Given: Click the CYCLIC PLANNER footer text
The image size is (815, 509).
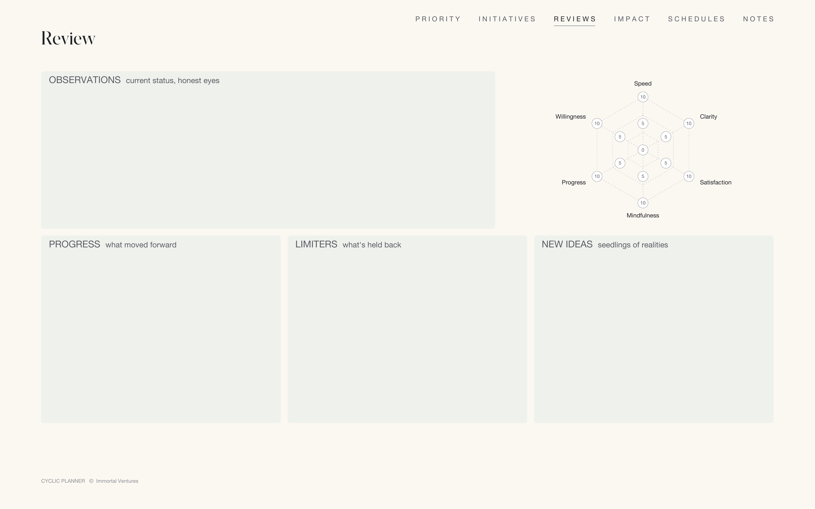Looking at the screenshot, I should click(x=63, y=481).
